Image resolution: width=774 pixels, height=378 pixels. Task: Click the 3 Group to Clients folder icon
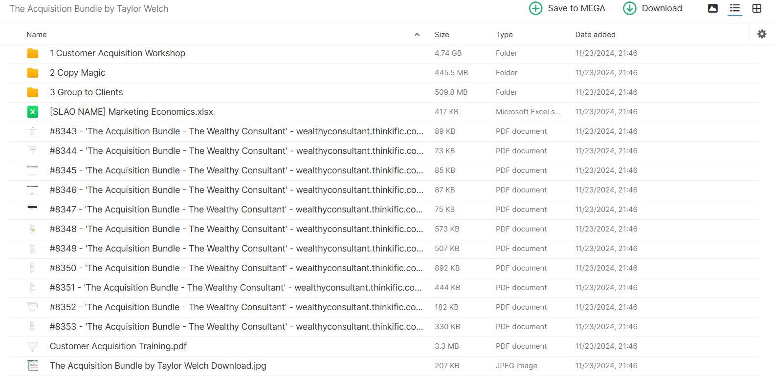33,92
